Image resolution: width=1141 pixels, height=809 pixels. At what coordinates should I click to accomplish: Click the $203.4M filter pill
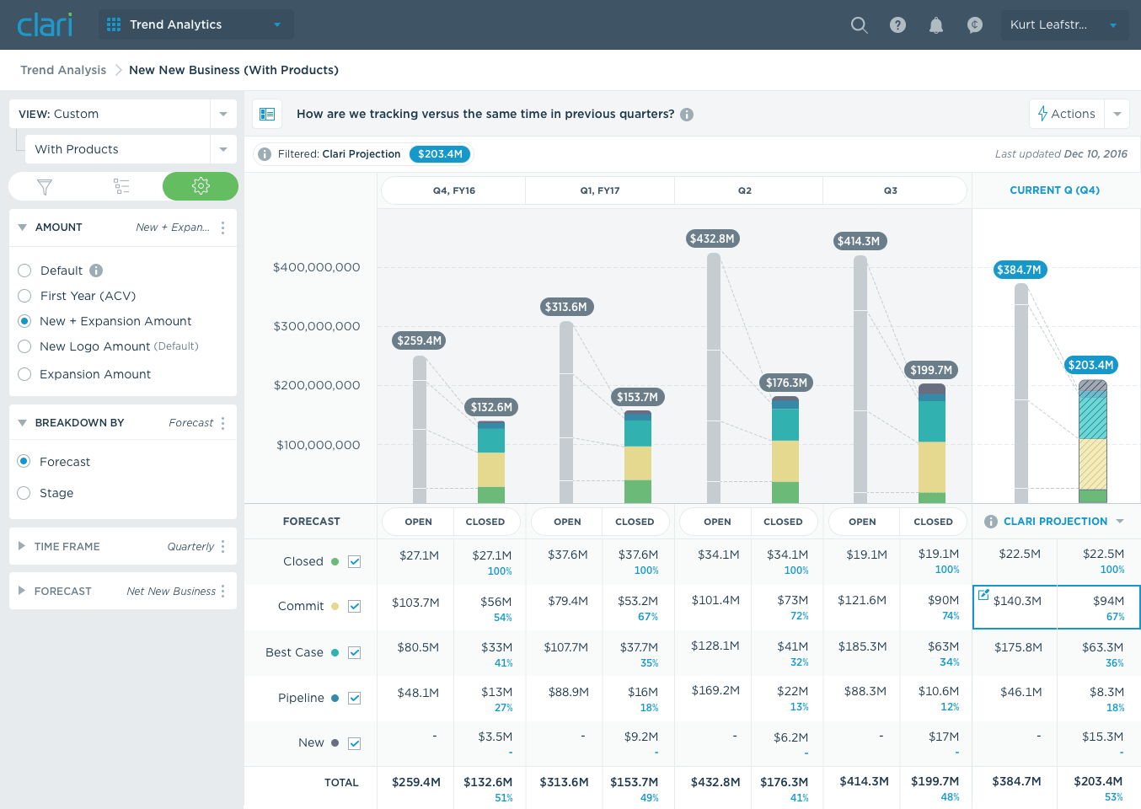pyautogui.click(x=440, y=154)
